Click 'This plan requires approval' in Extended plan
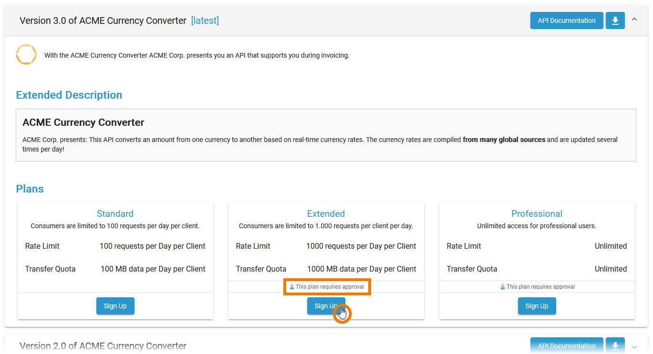The height and width of the screenshot is (354, 653). tap(330, 287)
